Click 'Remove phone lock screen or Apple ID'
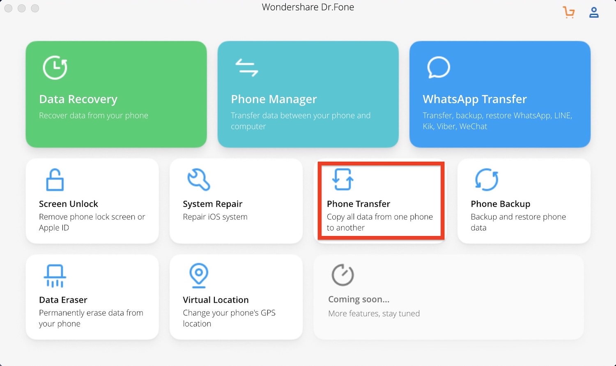 coord(92,222)
